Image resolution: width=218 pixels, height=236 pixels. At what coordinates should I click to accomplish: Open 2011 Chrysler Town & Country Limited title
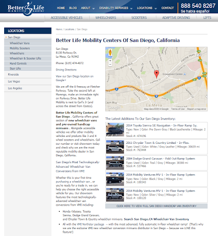pos(158,143)
